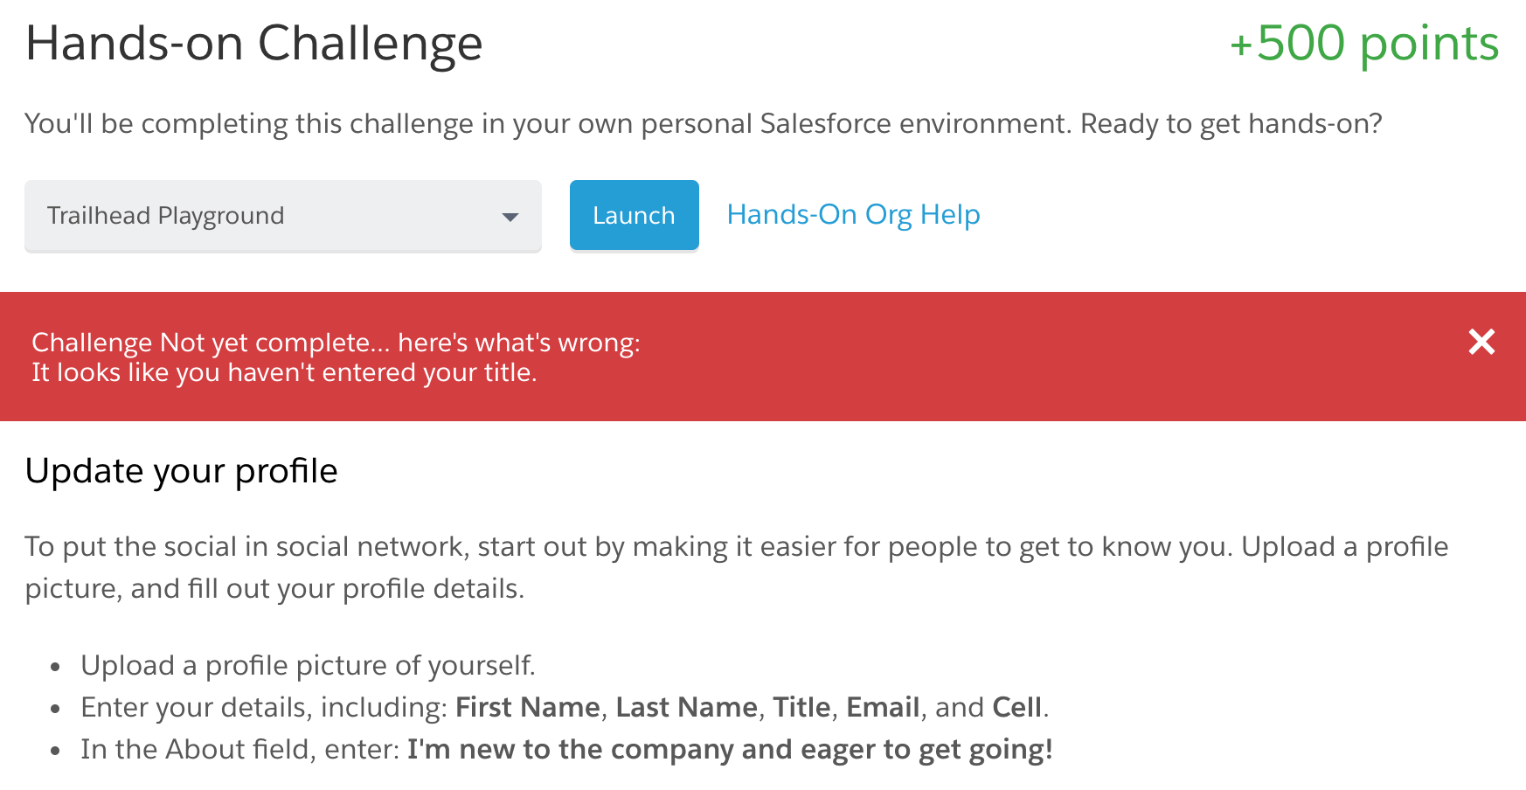
Task: Click the bold Title word in instructions
Action: point(801,707)
